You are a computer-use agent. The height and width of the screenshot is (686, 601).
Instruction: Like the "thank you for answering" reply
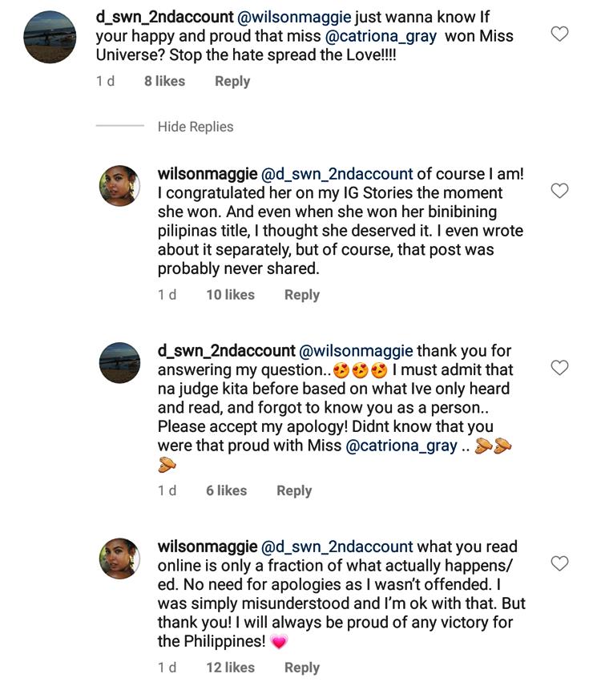click(x=560, y=368)
